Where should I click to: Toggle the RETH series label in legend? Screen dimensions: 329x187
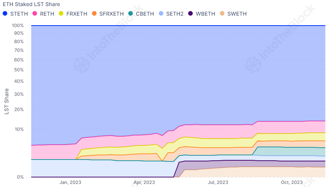pyautogui.click(x=47, y=14)
